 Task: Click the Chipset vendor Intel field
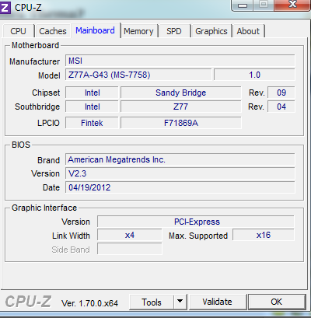[92, 93]
